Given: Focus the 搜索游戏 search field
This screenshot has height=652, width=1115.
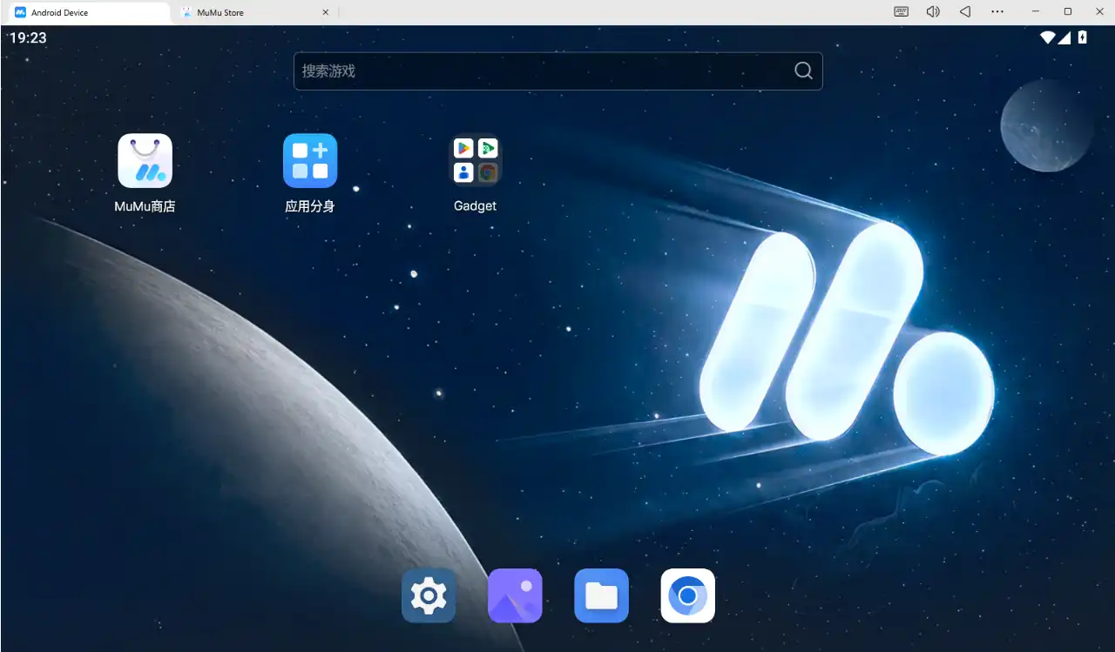Looking at the screenshot, I should pos(558,71).
